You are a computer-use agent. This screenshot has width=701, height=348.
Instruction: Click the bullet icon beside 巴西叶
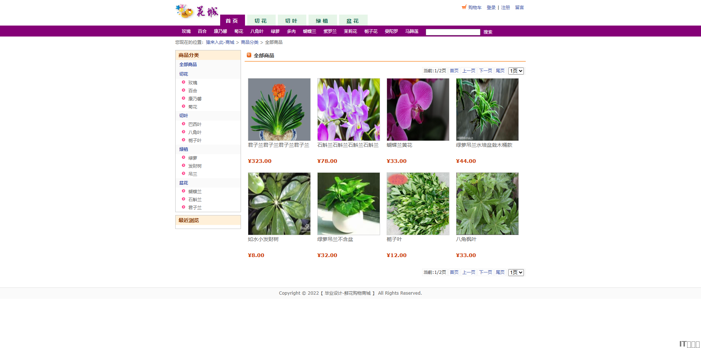coord(184,124)
